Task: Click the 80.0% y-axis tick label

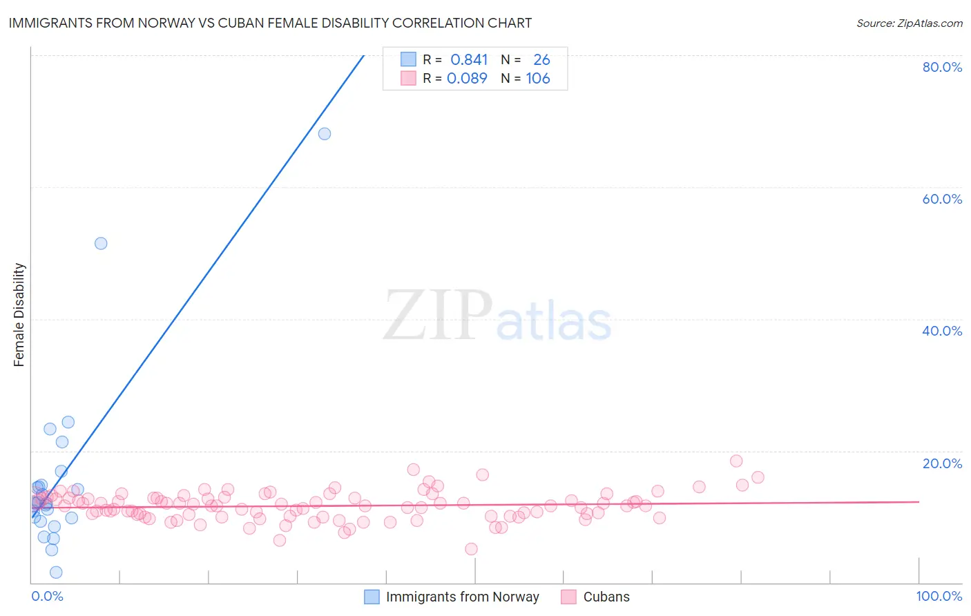Action: tap(942, 67)
